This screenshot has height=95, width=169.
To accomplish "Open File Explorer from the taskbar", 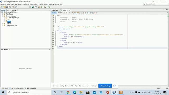I will (x=81, y=92).
